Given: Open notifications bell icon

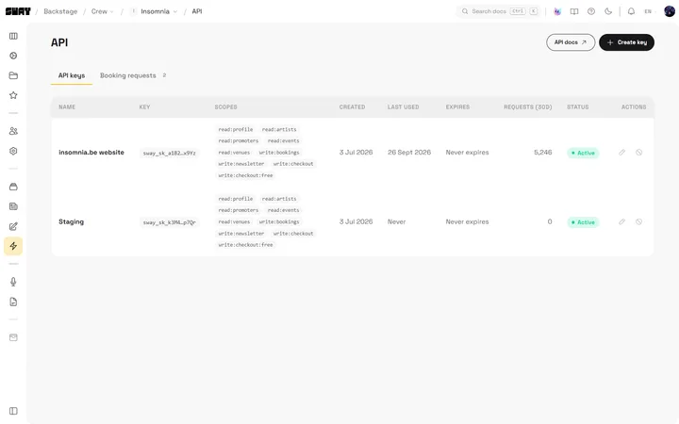Looking at the screenshot, I should [x=631, y=11].
